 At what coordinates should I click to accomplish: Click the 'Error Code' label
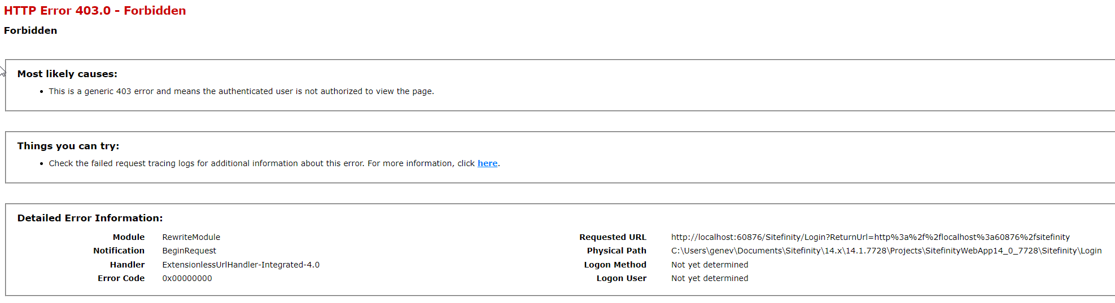click(x=121, y=278)
